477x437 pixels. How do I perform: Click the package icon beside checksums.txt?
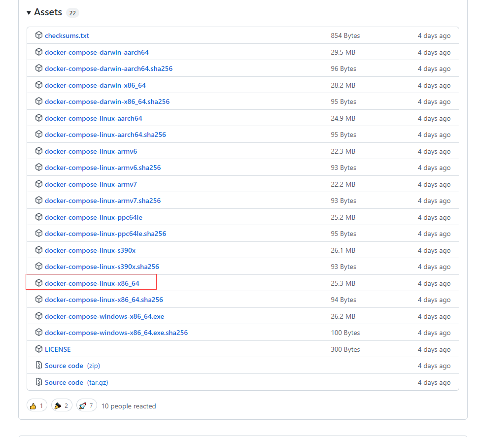tap(38, 35)
